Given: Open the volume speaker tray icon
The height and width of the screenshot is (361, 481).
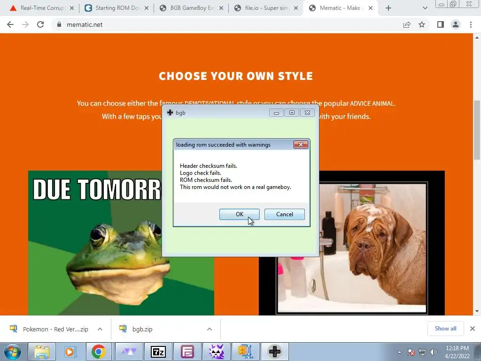Looking at the screenshot, I should point(434,352).
